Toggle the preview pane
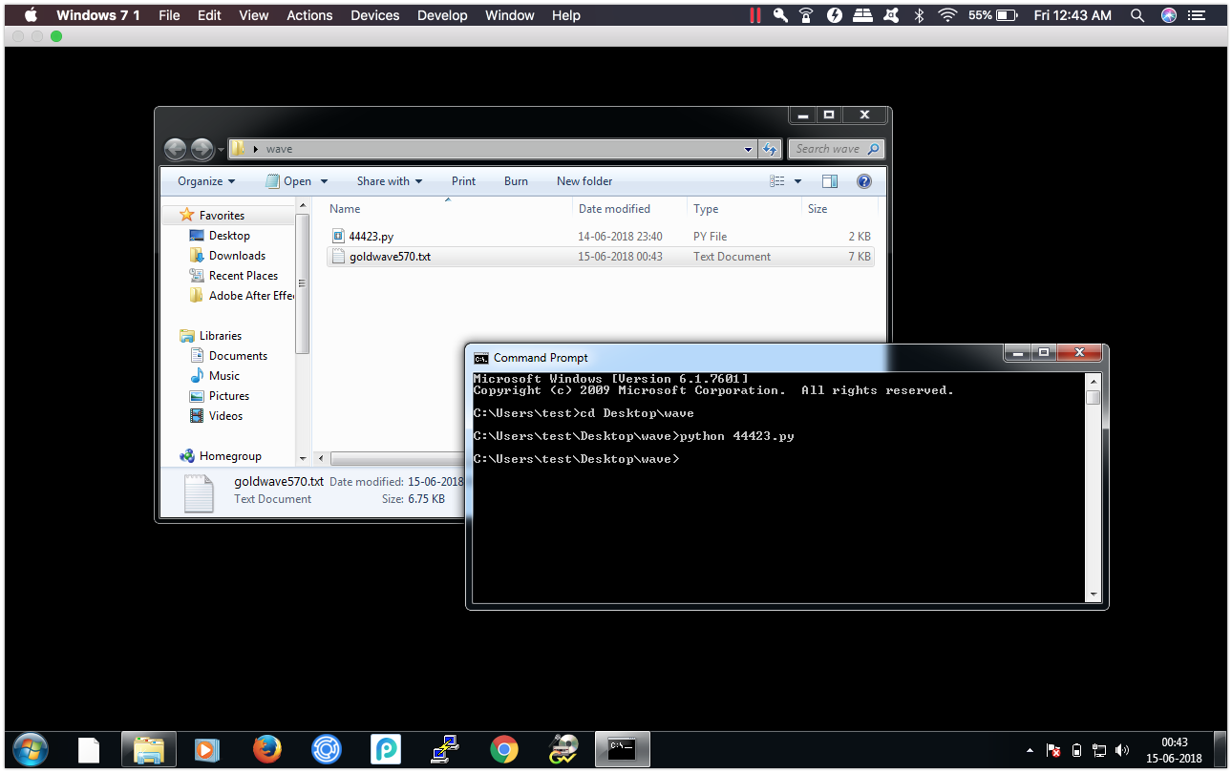Image resolution: width=1232 pixels, height=773 pixels. (830, 181)
